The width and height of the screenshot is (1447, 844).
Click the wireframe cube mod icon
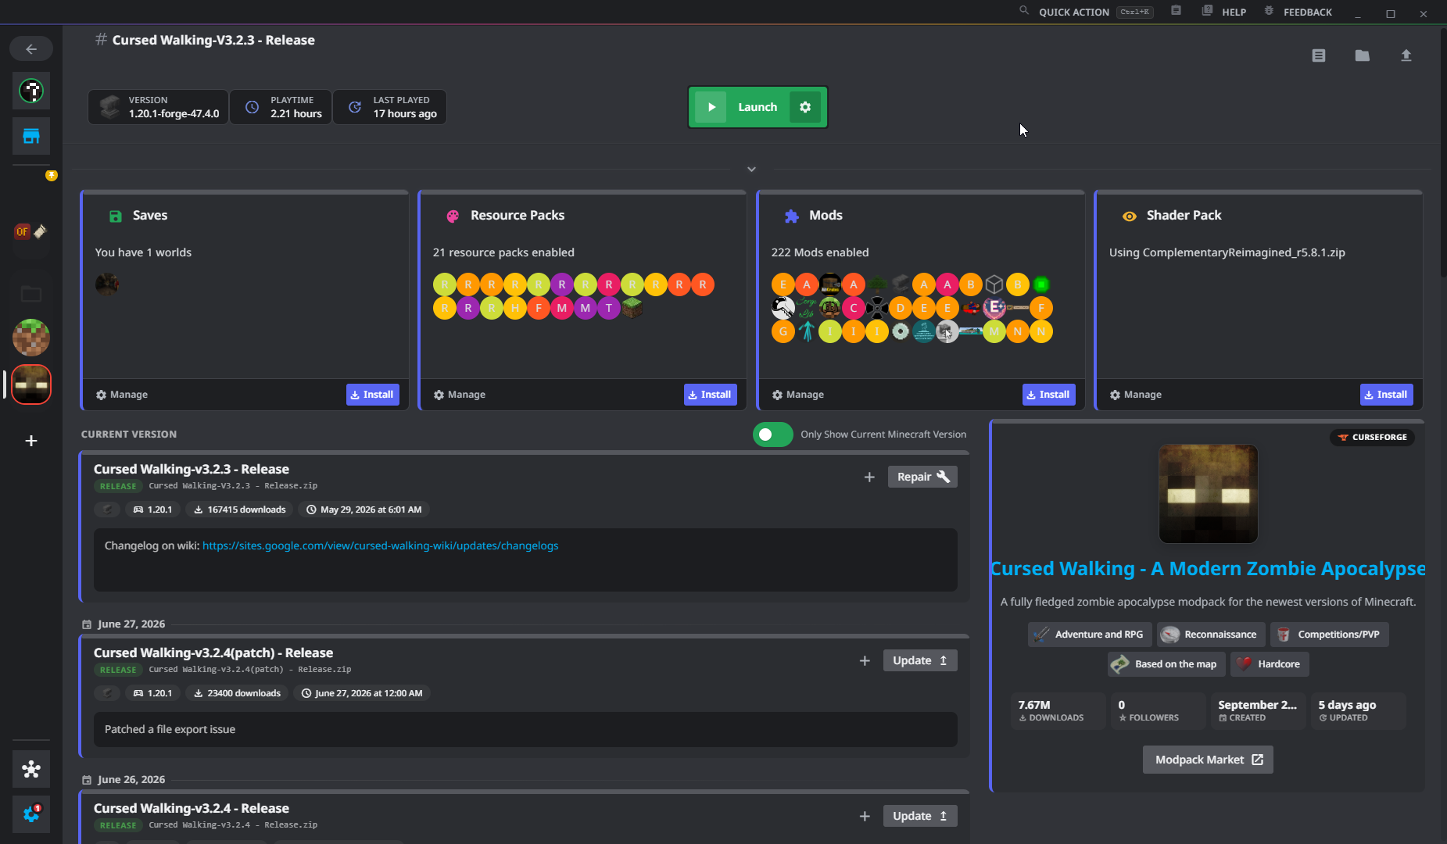click(994, 284)
